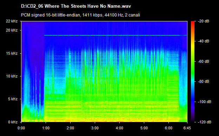This screenshot has width=219, height=136.
Task: Click the PCM format info line
Action: point(80,15)
